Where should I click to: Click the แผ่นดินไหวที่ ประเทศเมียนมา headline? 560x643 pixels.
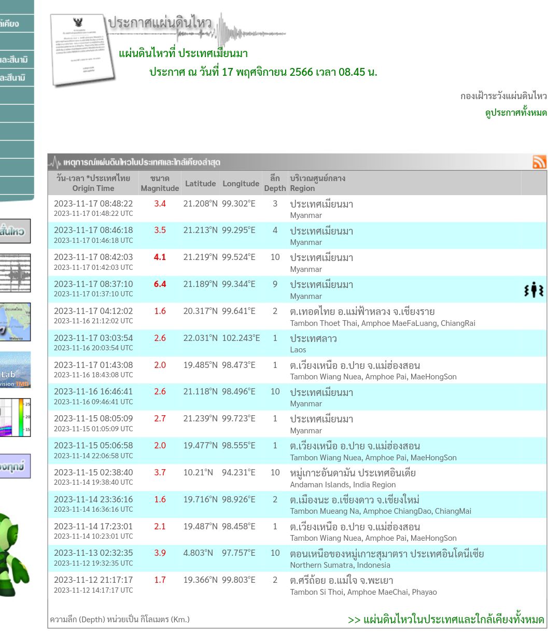tap(183, 53)
